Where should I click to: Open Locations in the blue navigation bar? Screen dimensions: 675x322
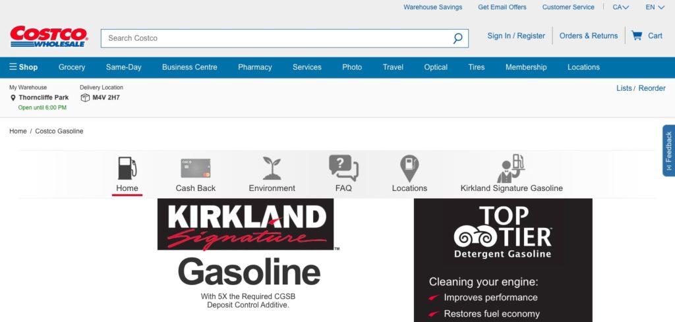(583, 67)
